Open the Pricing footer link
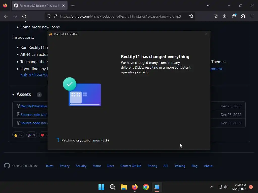The width and height of the screenshot is (258, 193). coord(152,166)
